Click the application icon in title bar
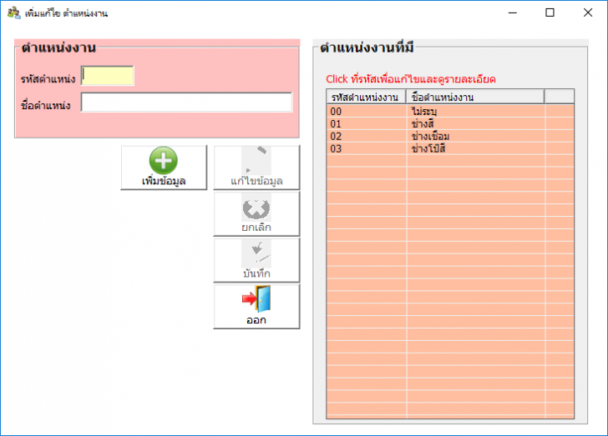 tap(13, 13)
